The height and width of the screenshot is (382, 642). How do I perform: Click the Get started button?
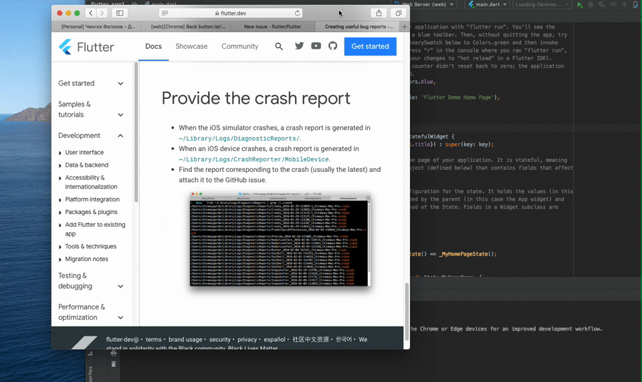[x=370, y=46]
